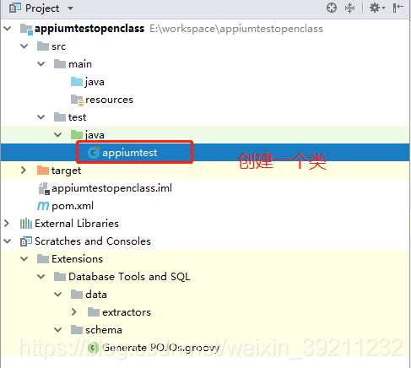Image resolution: width=411 pixels, height=368 pixels.
Task: Click the Project panel title
Action: [42, 8]
